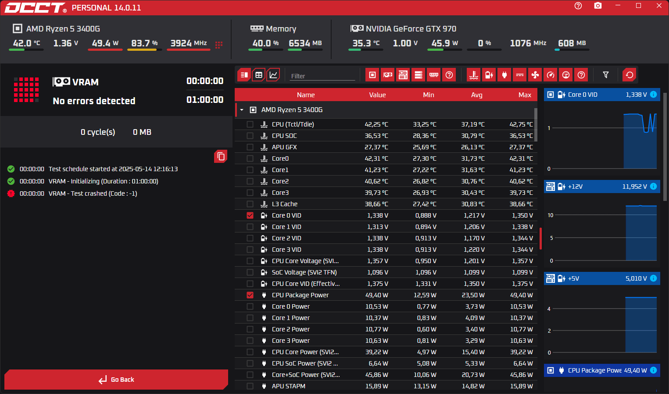Select the CPU Core Power (SVI2... row name
669x394 pixels.
click(x=305, y=352)
